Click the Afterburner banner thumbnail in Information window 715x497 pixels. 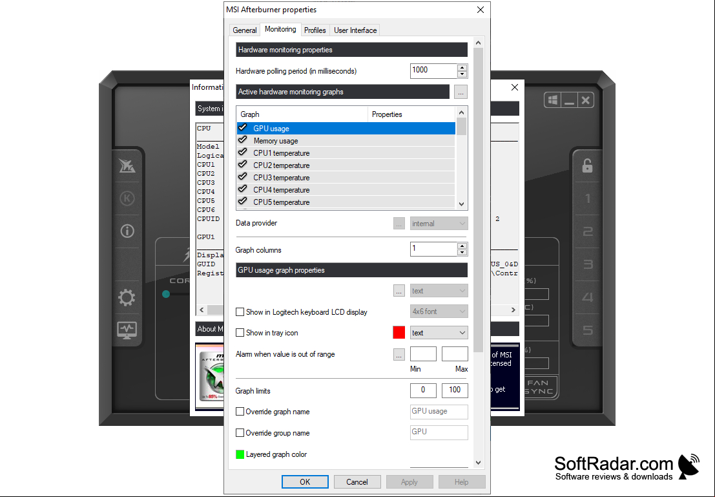point(210,376)
